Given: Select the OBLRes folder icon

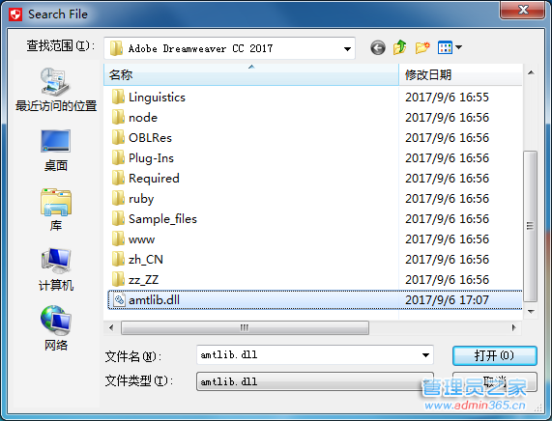Looking at the screenshot, I should pyautogui.click(x=118, y=137).
